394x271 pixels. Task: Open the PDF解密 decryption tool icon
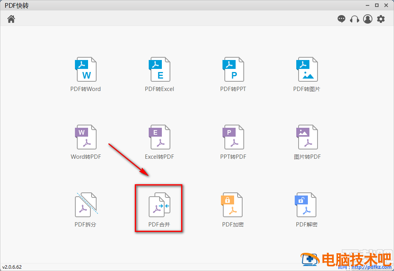click(305, 205)
